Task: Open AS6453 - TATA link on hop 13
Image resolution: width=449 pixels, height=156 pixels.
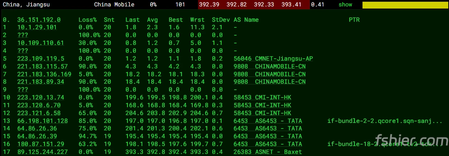Action: 268,121
